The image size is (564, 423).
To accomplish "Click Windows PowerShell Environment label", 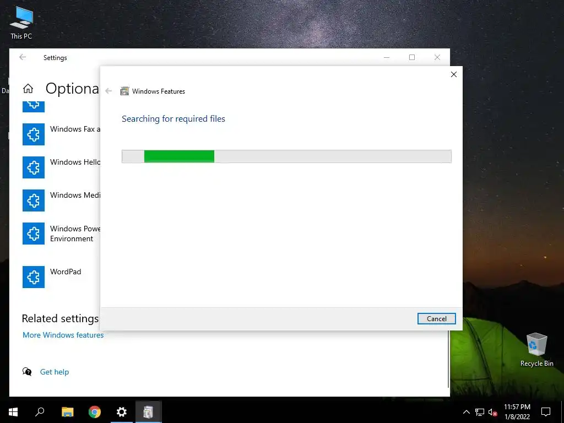I will point(75,234).
